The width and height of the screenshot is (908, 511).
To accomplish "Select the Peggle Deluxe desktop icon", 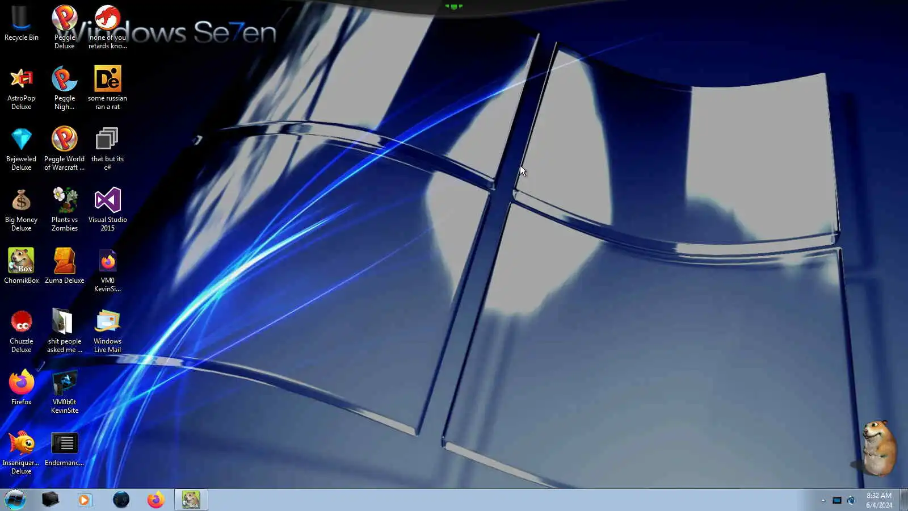I will coord(64,26).
